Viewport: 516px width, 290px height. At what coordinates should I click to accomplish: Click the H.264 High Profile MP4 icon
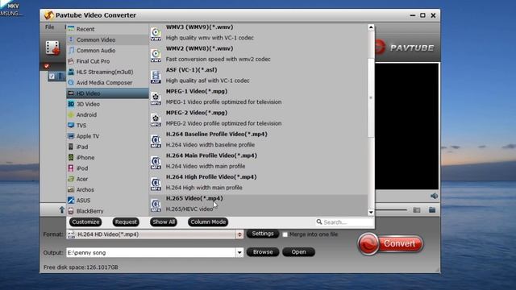tap(156, 184)
